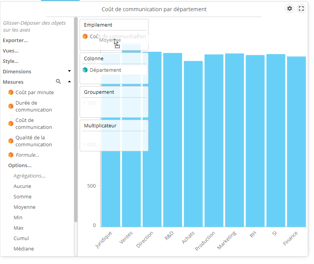Select the Somme aggregation
This screenshot has width=314, height=264.
coord(22,197)
